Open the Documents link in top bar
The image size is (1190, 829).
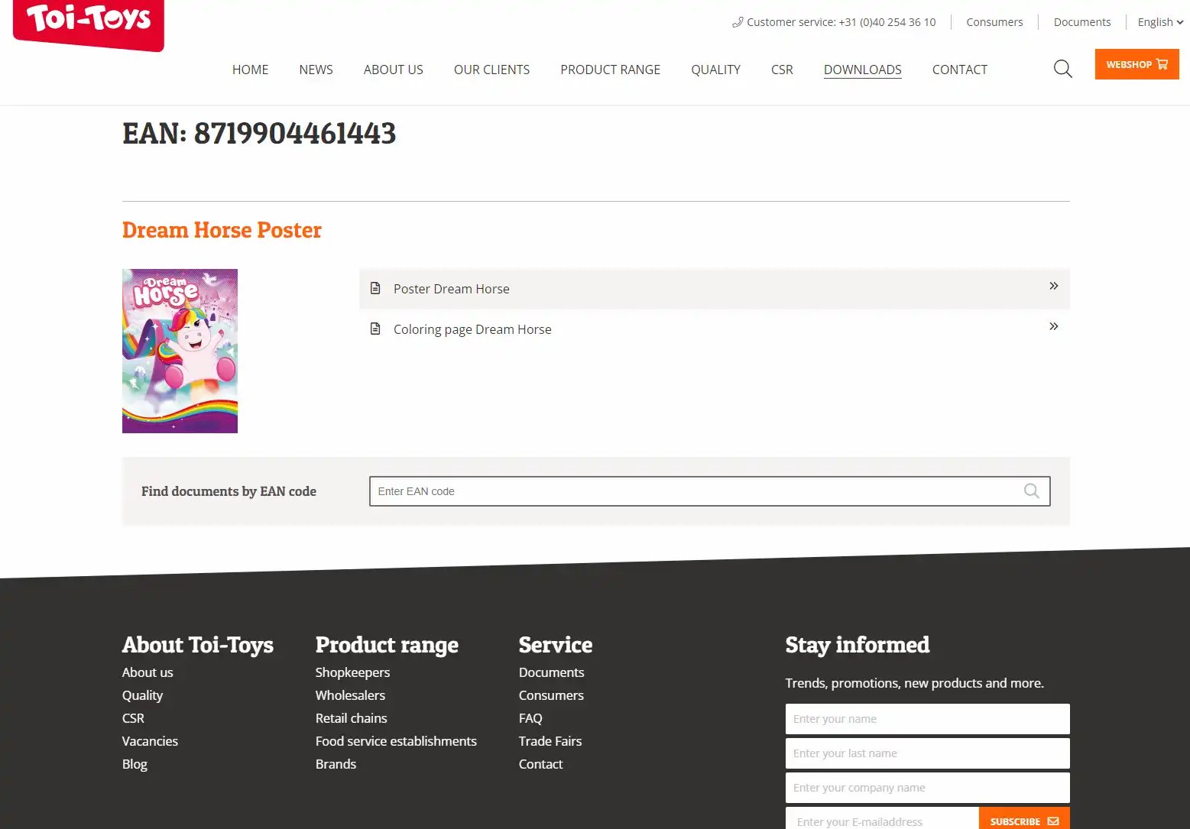pyautogui.click(x=1082, y=22)
